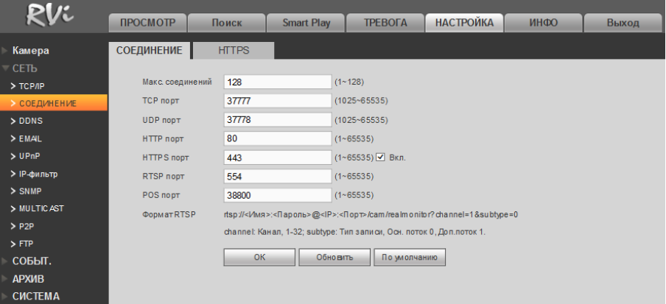Expand the СОБЫТ. section

click(31, 261)
